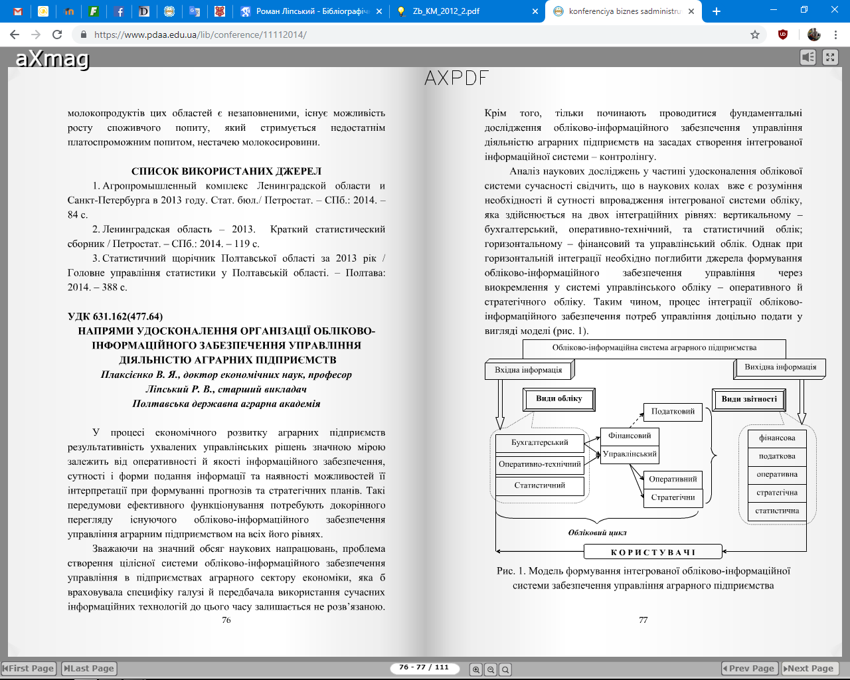Screen dimensions: 850x680
Task: Open the pinned yellow circle tab
Action: pos(43,11)
